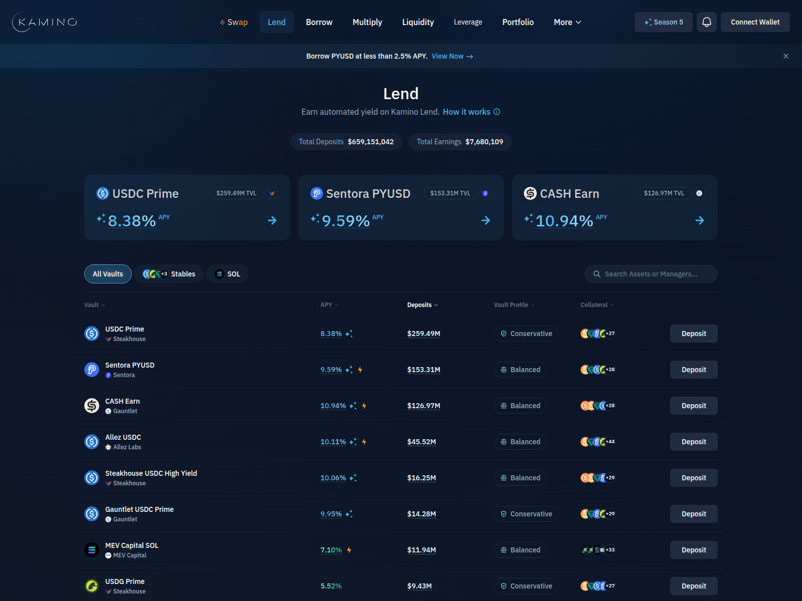Image resolution: width=802 pixels, height=601 pixels.
Task: Click the Season 5 button
Action: point(664,22)
